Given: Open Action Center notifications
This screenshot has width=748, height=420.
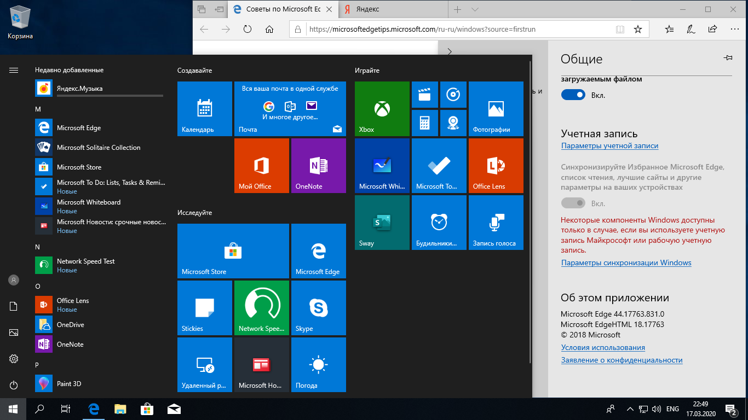Looking at the screenshot, I should (731, 409).
